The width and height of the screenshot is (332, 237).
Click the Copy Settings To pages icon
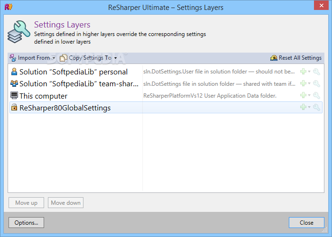pos(63,58)
